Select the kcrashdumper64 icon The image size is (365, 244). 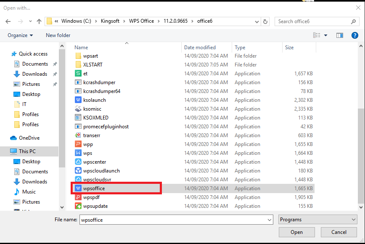78,91
